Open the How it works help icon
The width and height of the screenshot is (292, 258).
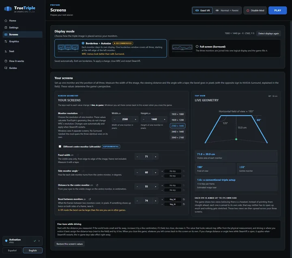[6, 61]
